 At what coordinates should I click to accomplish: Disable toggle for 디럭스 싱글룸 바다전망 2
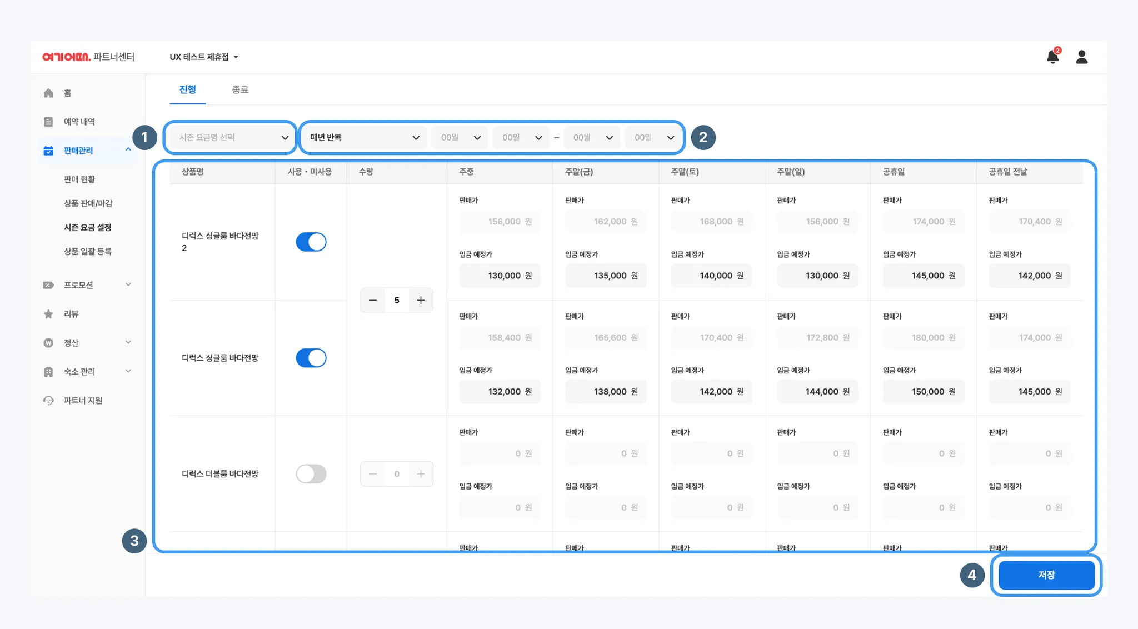tap(311, 242)
